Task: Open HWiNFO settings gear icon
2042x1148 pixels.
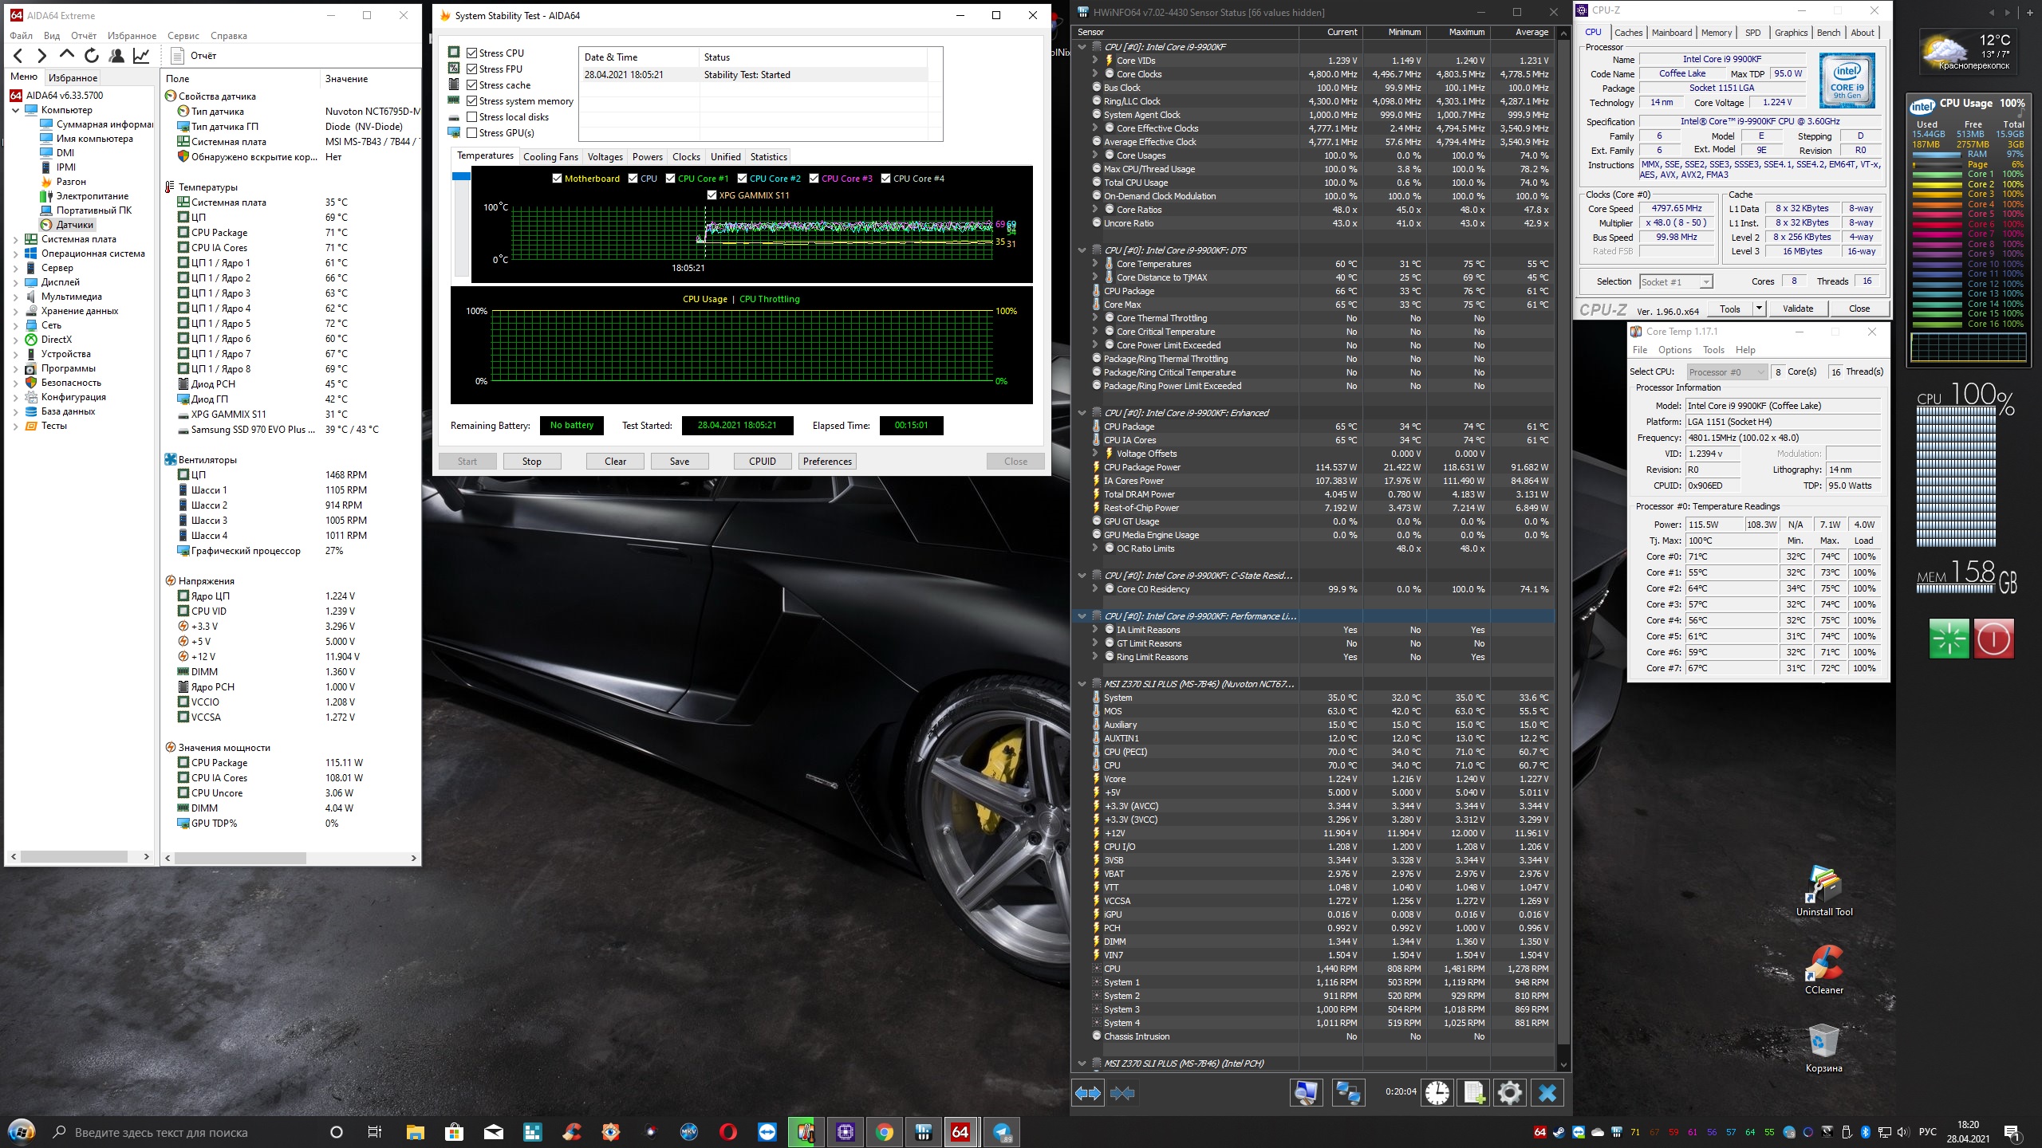Action: (1509, 1093)
